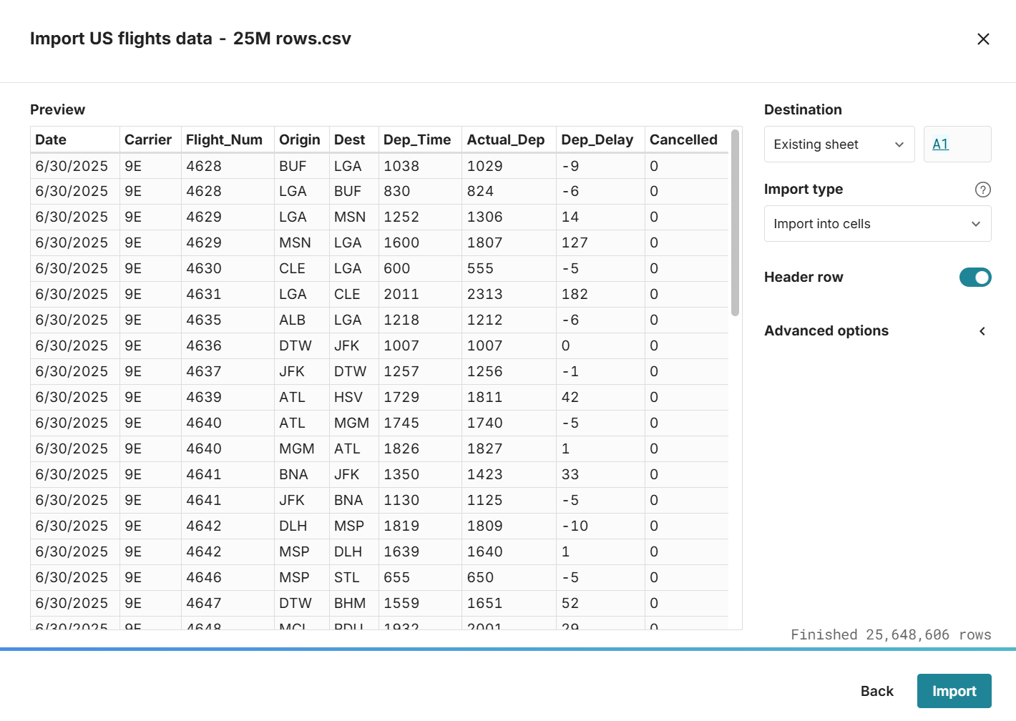This screenshot has height=721, width=1016.
Task: Open the Existing sheet destination dropdown
Action: point(839,144)
